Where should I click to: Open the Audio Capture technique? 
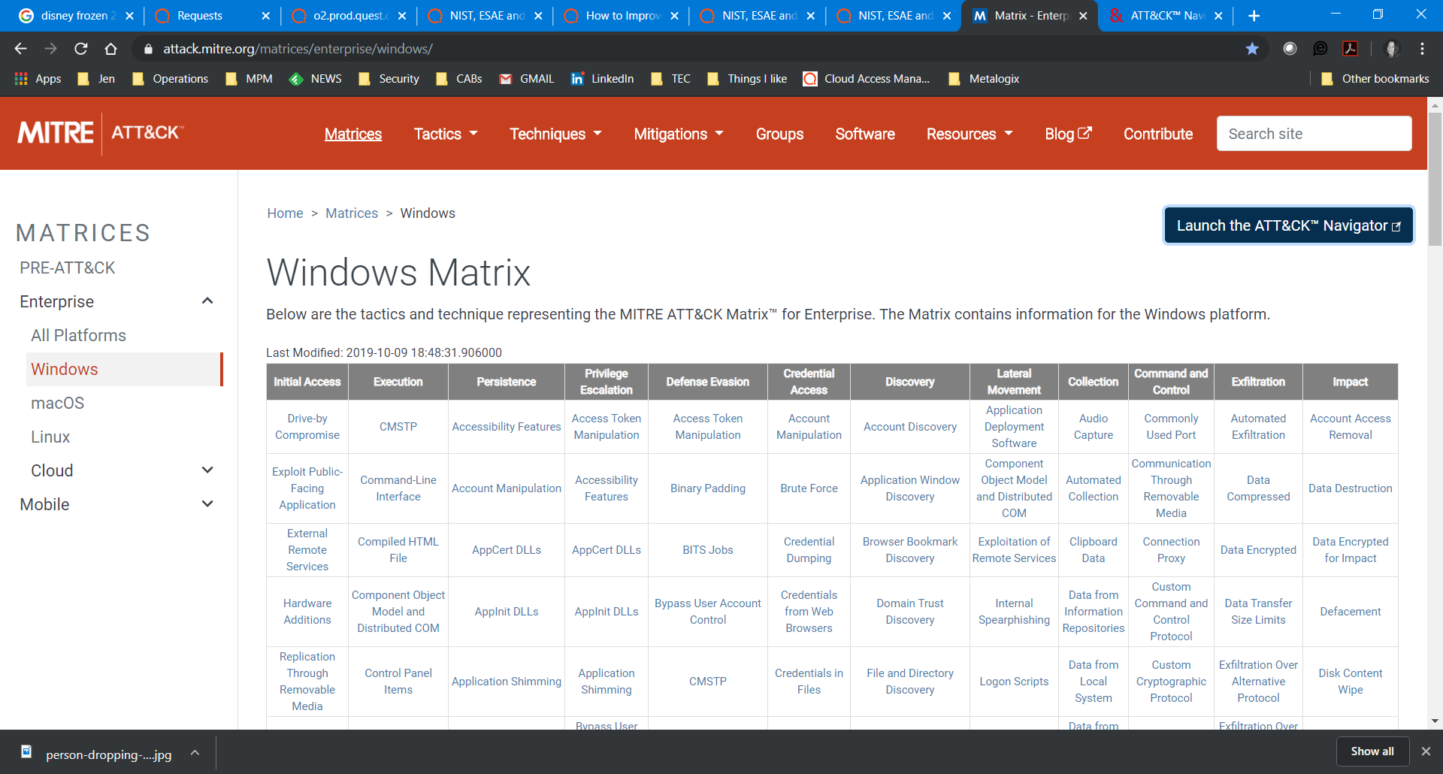coord(1093,427)
